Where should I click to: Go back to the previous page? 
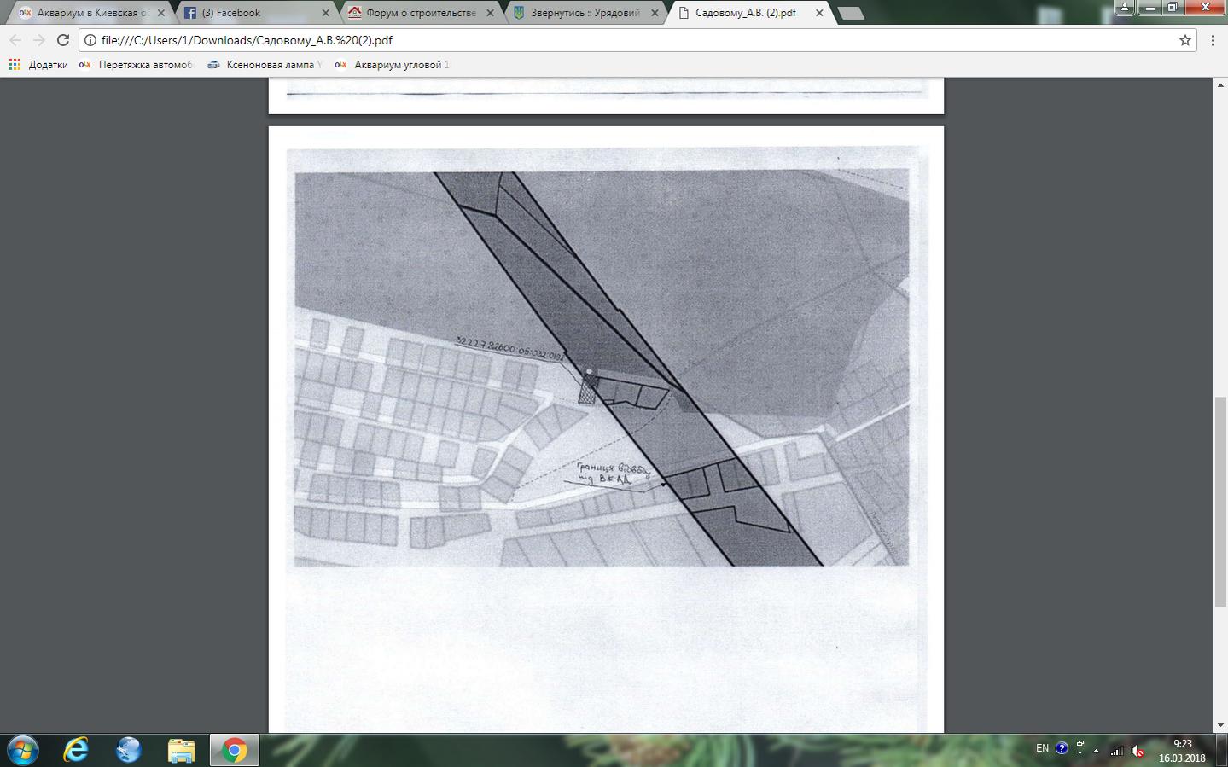coord(15,40)
